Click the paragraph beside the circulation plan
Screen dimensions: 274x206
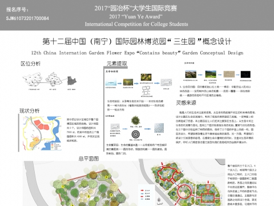[x=243, y=185]
